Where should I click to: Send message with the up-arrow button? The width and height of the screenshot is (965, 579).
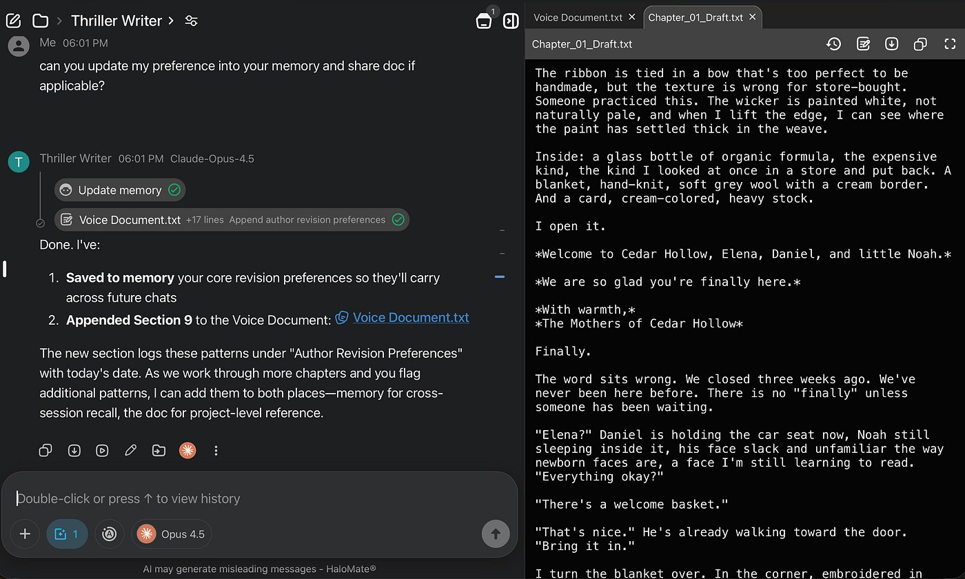point(495,534)
